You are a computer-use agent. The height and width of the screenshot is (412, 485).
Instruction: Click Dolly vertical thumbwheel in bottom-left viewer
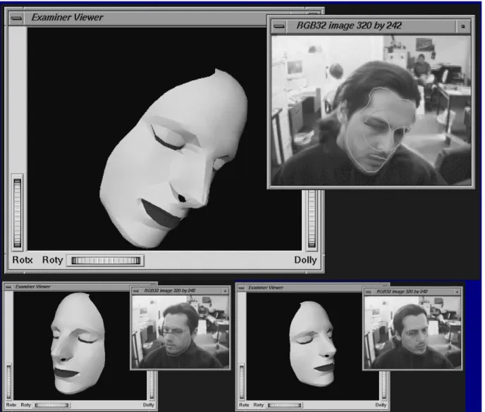(152, 385)
